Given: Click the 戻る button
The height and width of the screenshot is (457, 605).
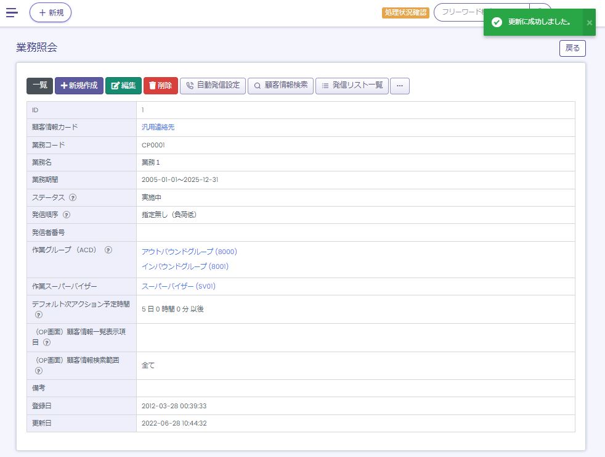Looking at the screenshot, I should tap(572, 48).
